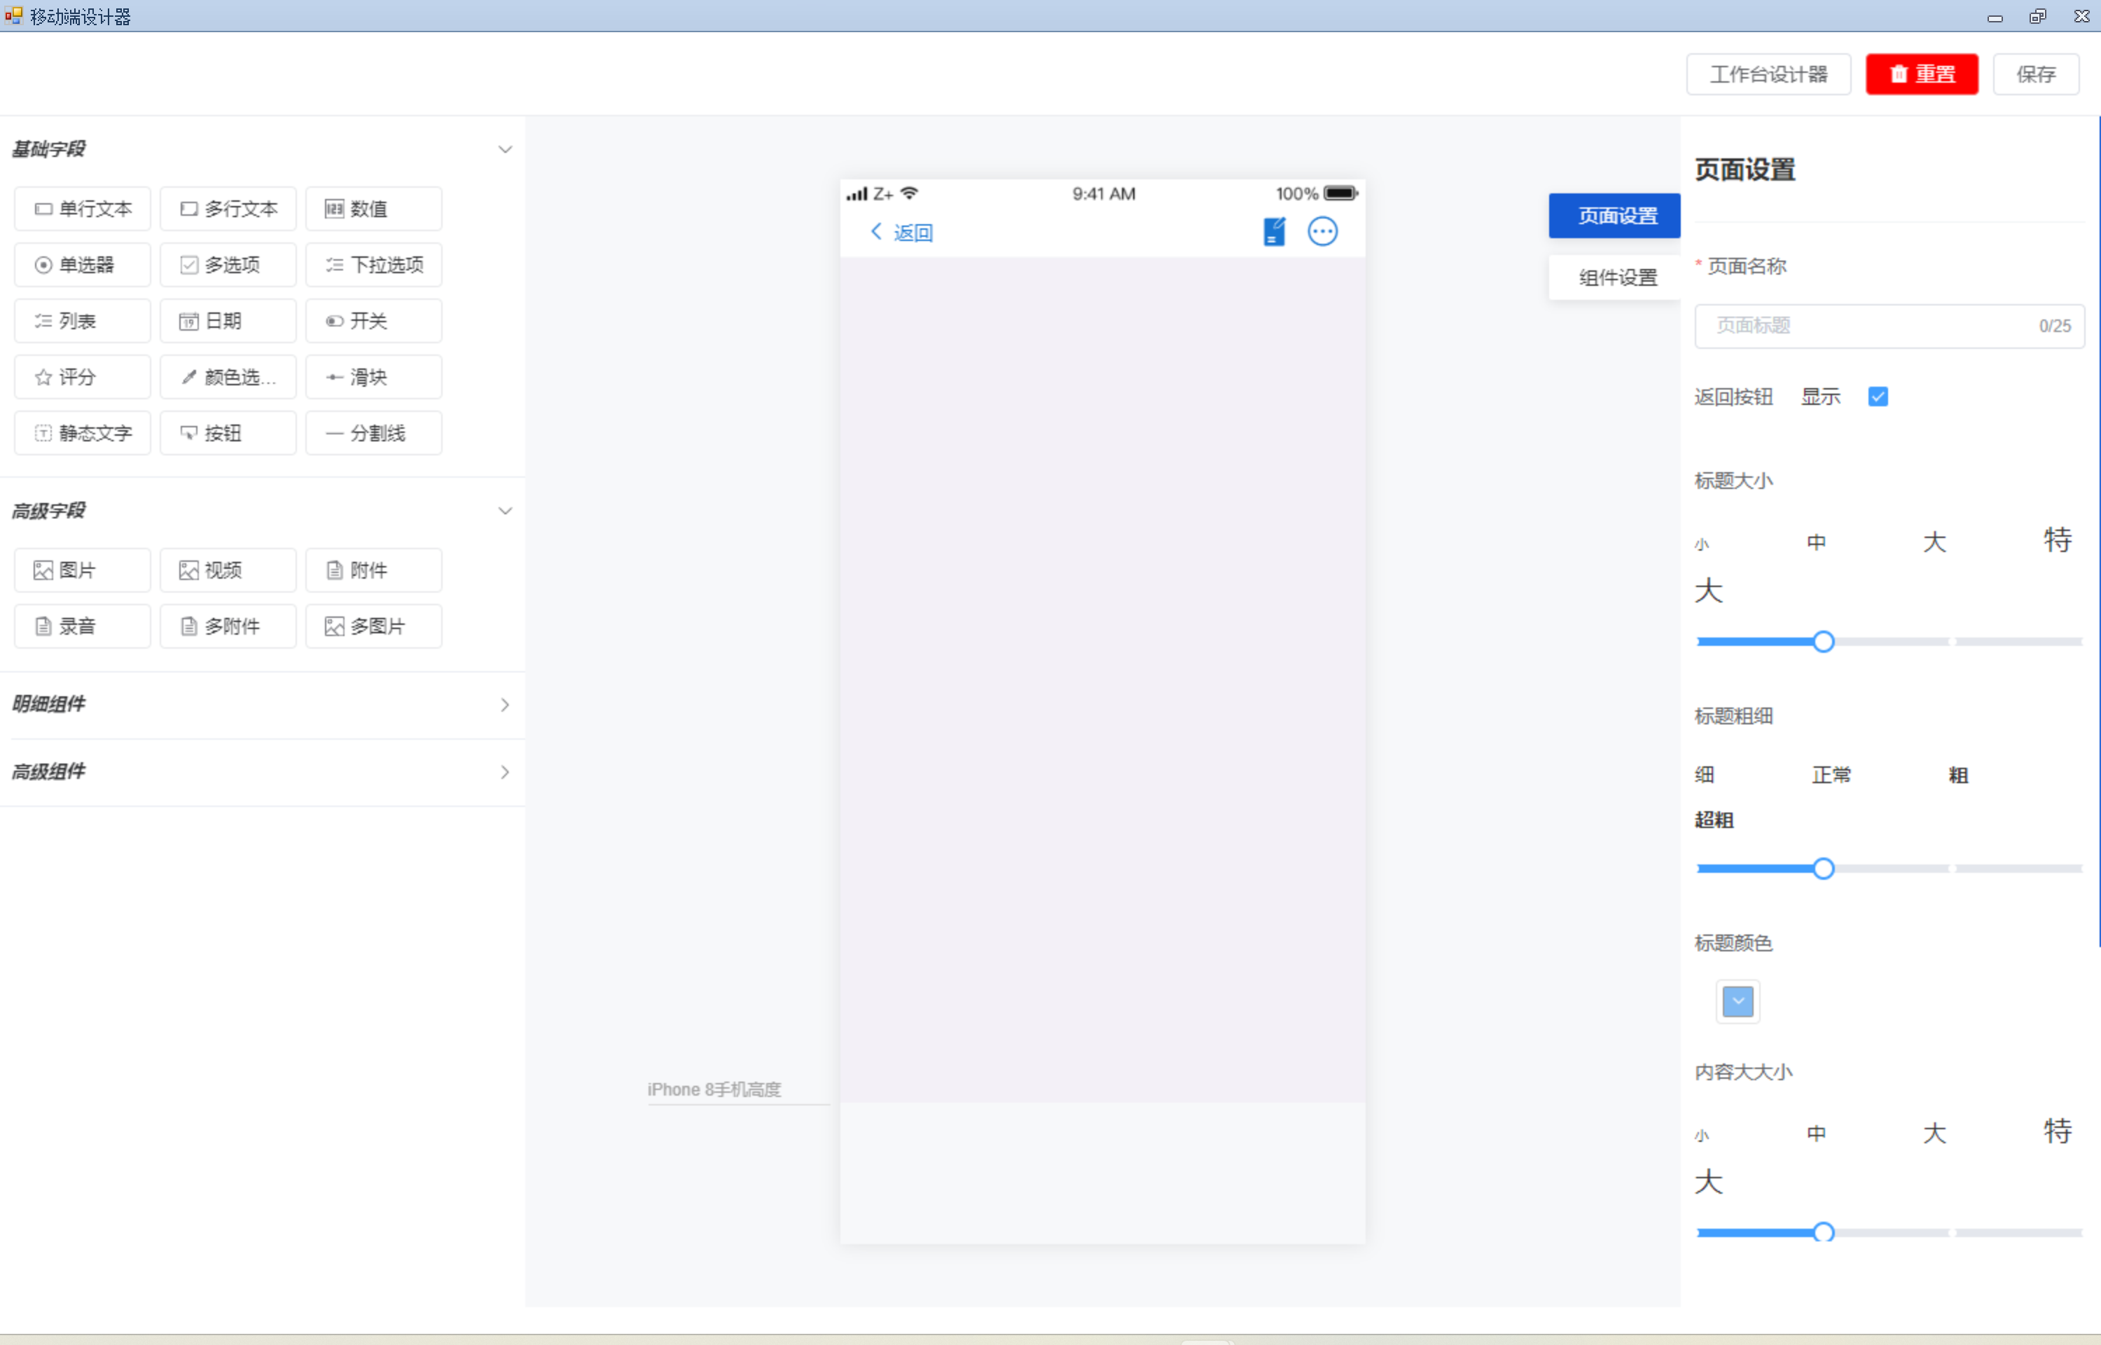This screenshot has height=1345, width=2101.
Task: Click the 页面标题 input field
Action: coord(1868,326)
